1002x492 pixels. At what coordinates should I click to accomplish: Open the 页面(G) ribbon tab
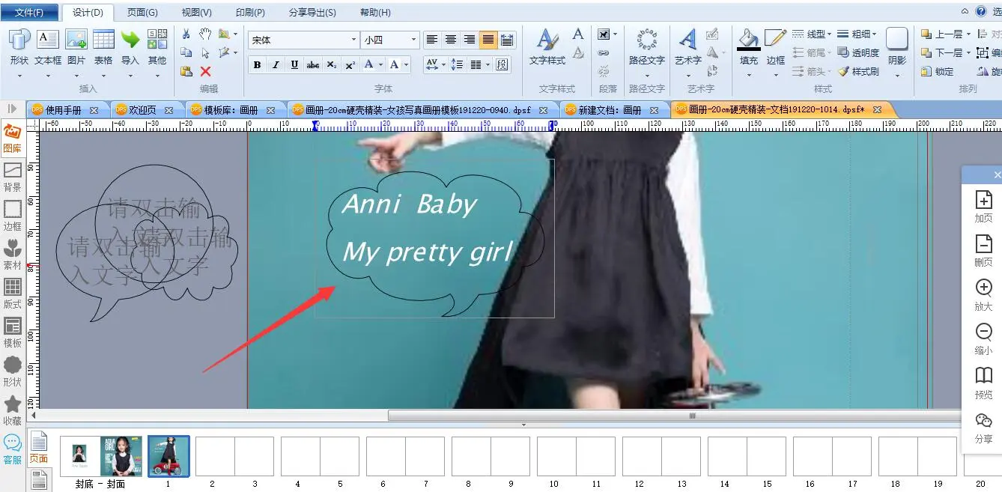(x=142, y=13)
